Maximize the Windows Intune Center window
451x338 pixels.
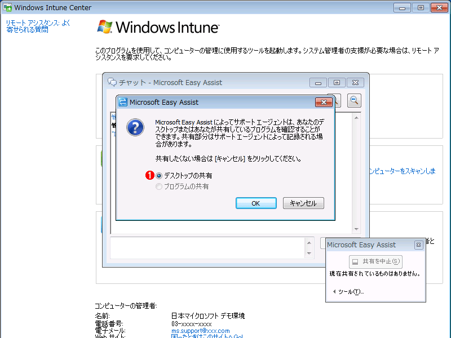coord(421,8)
